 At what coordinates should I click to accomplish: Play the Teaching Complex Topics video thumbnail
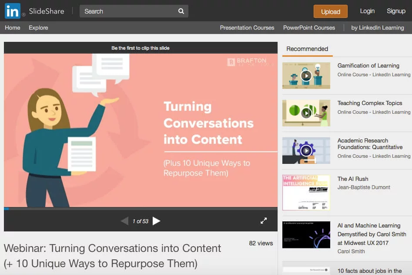pyautogui.click(x=306, y=113)
